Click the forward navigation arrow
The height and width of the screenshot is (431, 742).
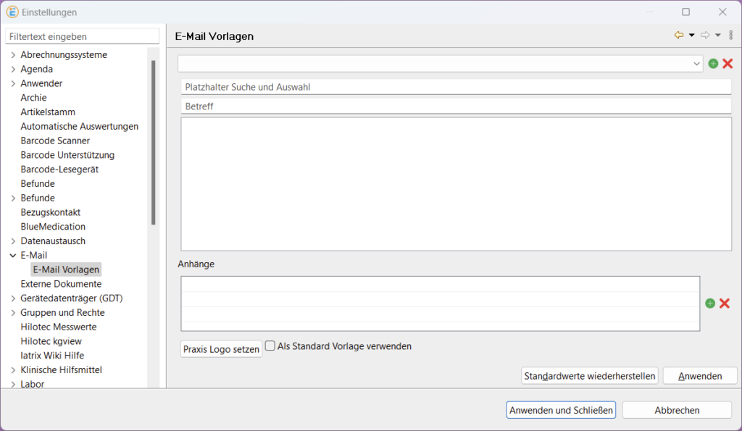click(705, 35)
